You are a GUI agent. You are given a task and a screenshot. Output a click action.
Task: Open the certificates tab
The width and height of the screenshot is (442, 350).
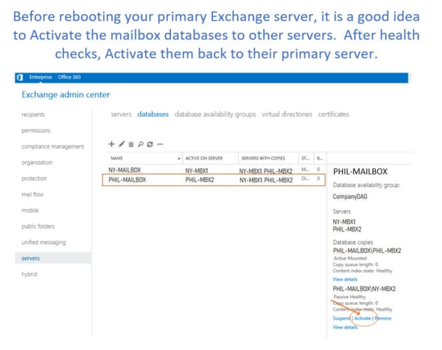tap(333, 114)
